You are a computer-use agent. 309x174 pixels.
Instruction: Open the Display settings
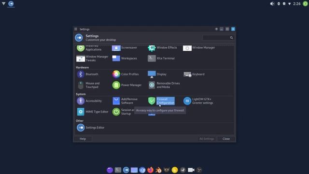(x=157, y=74)
